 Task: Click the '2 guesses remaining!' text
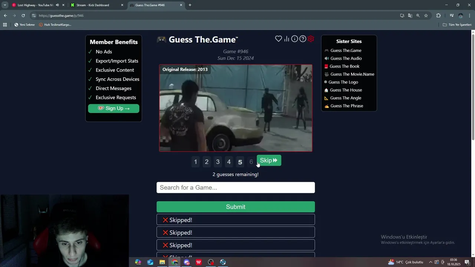tap(236, 174)
